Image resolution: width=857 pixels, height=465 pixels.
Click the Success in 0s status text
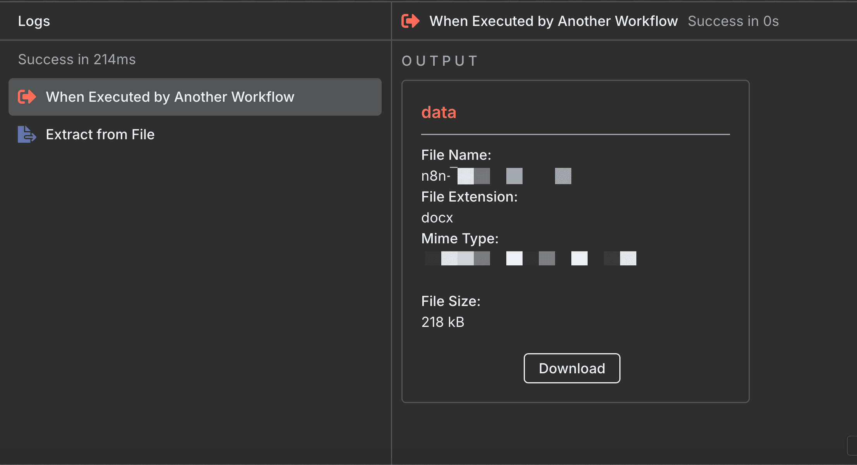[733, 21]
